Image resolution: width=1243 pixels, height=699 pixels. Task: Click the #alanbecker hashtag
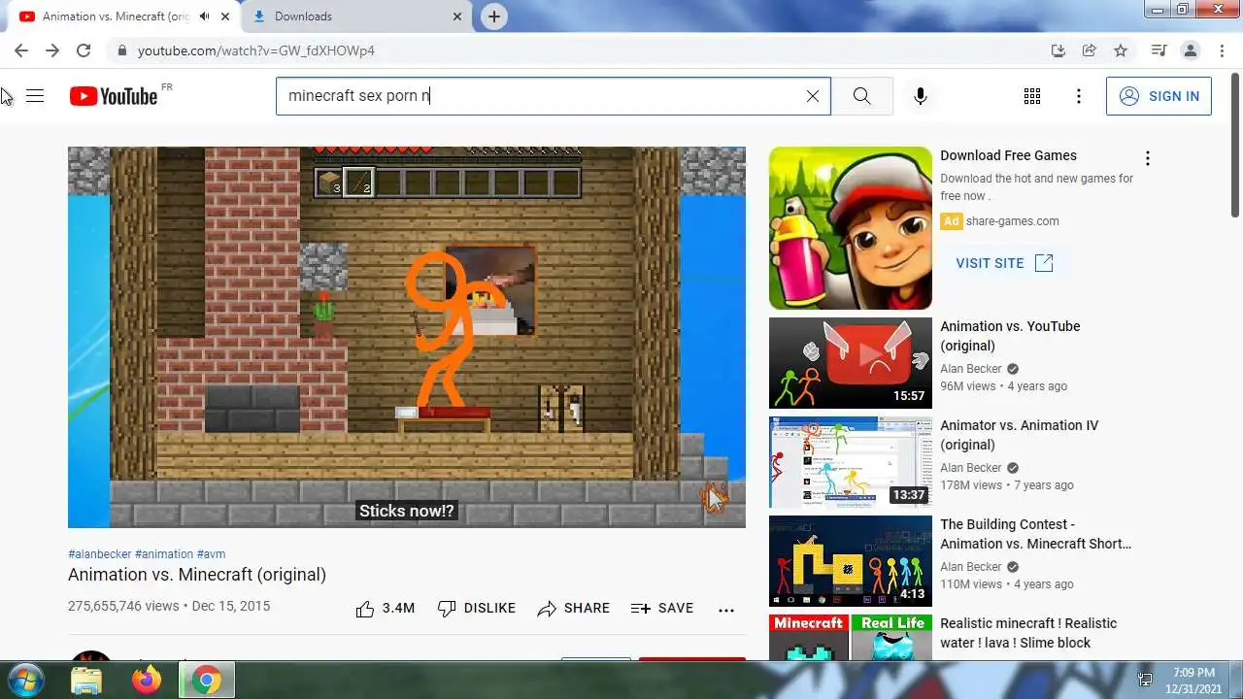[99, 554]
